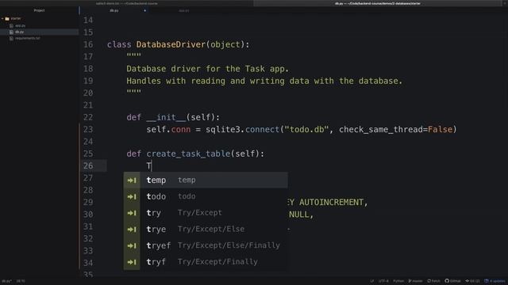Click line number 22 in gutter

tap(88, 117)
